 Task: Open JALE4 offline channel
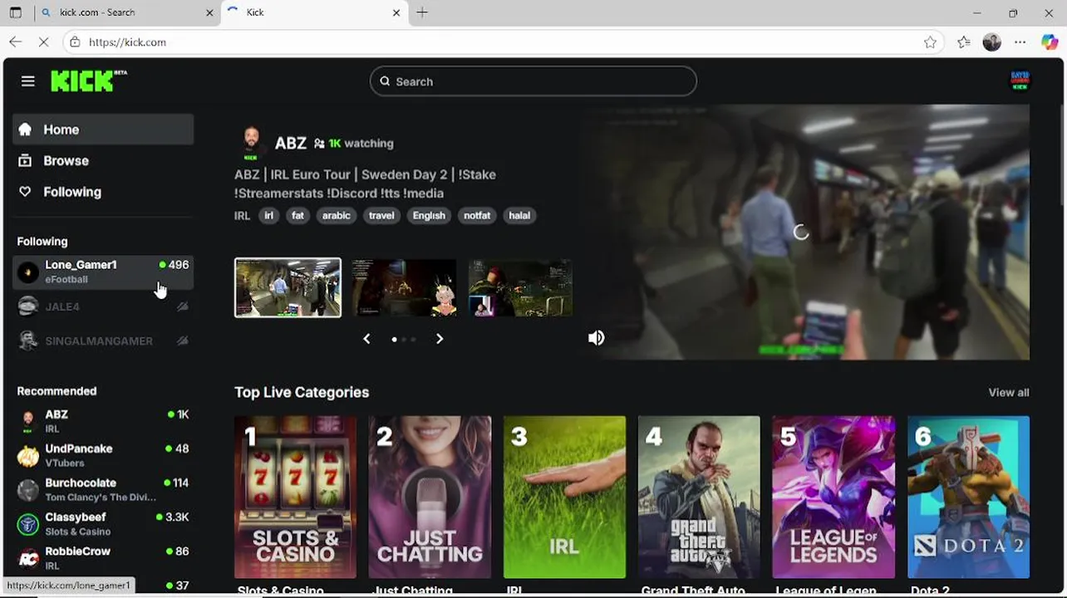[x=103, y=306]
